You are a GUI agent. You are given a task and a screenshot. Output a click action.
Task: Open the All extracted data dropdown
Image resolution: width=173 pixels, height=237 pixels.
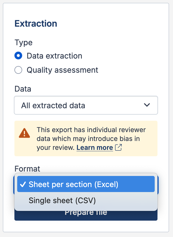coord(86,105)
